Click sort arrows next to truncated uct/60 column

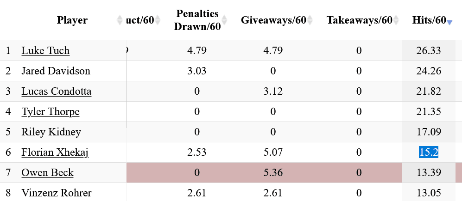tap(158, 20)
